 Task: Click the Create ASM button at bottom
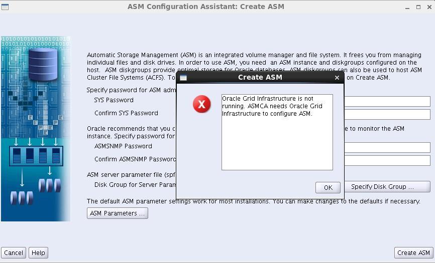(413, 253)
